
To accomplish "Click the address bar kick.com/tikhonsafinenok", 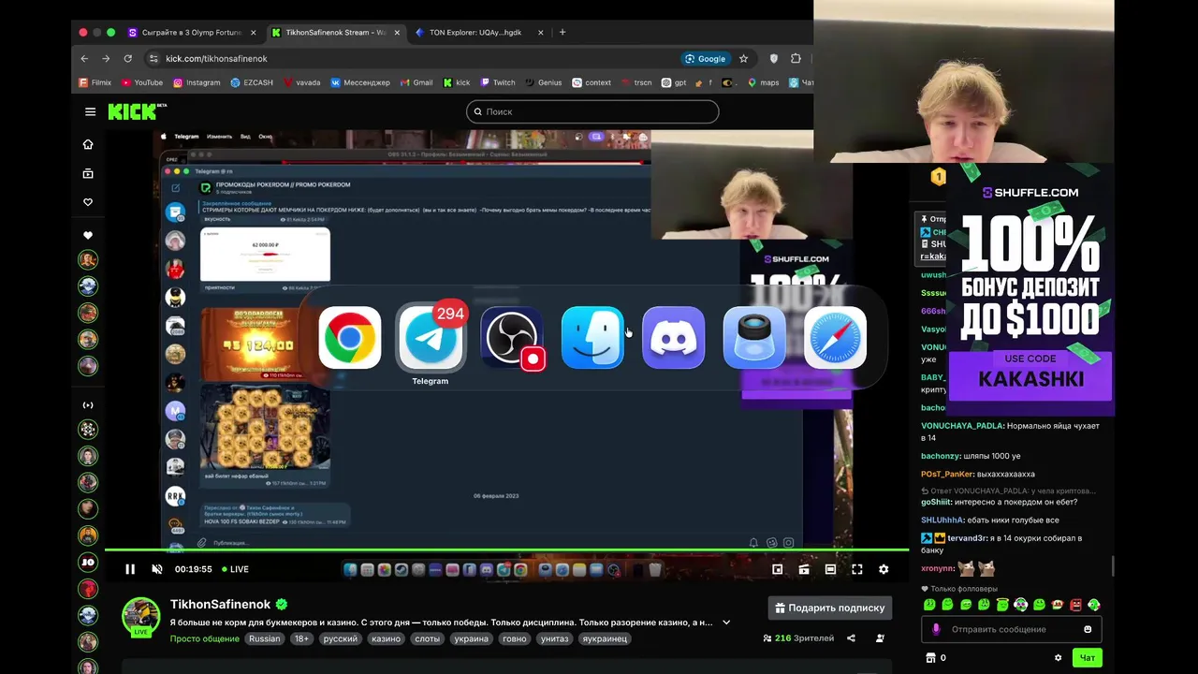I will (216, 58).
